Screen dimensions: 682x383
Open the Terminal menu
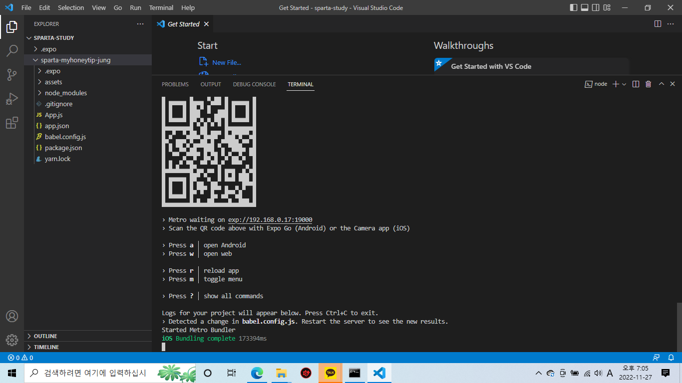coord(161,7)
